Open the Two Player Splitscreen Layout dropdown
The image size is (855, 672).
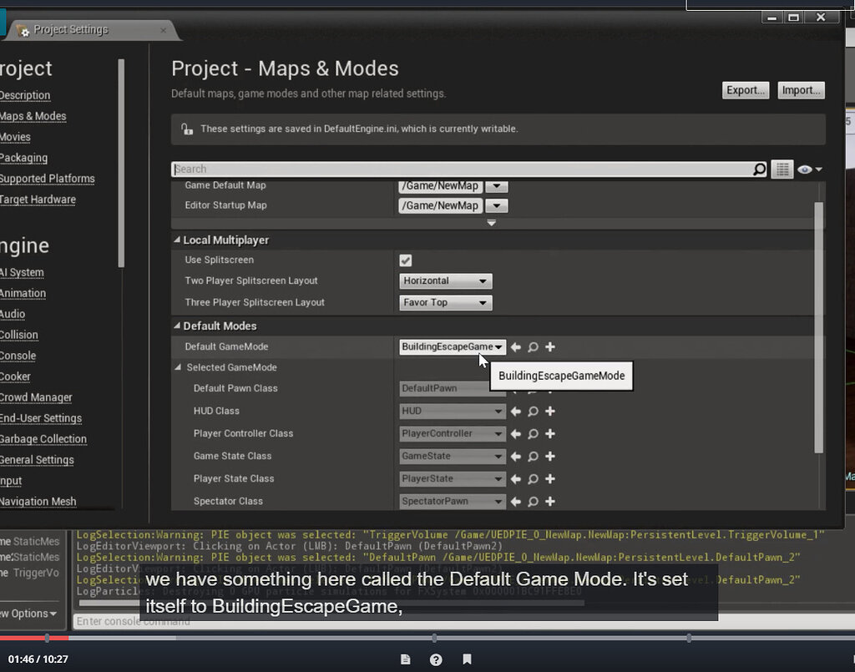pos(445,280)
